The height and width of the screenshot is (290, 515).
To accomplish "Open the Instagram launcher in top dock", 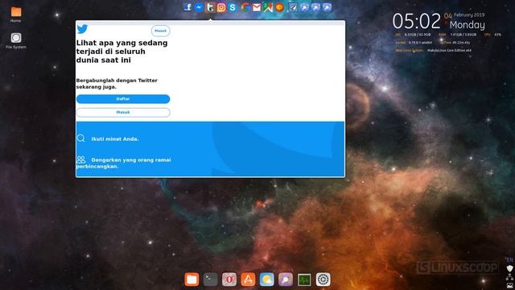I will point(221,7).
